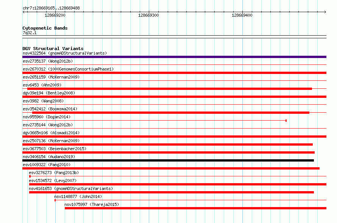
Task: Click ruler position 128669400
Action: [x=242, y=15]
